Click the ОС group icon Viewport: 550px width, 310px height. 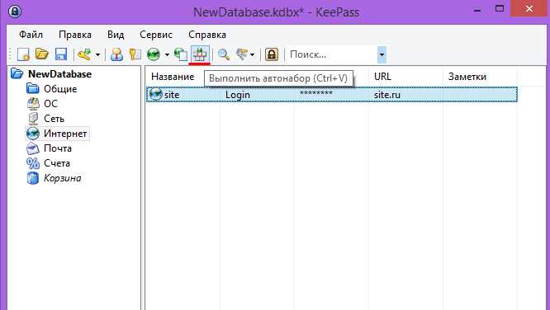pos(33,103)
